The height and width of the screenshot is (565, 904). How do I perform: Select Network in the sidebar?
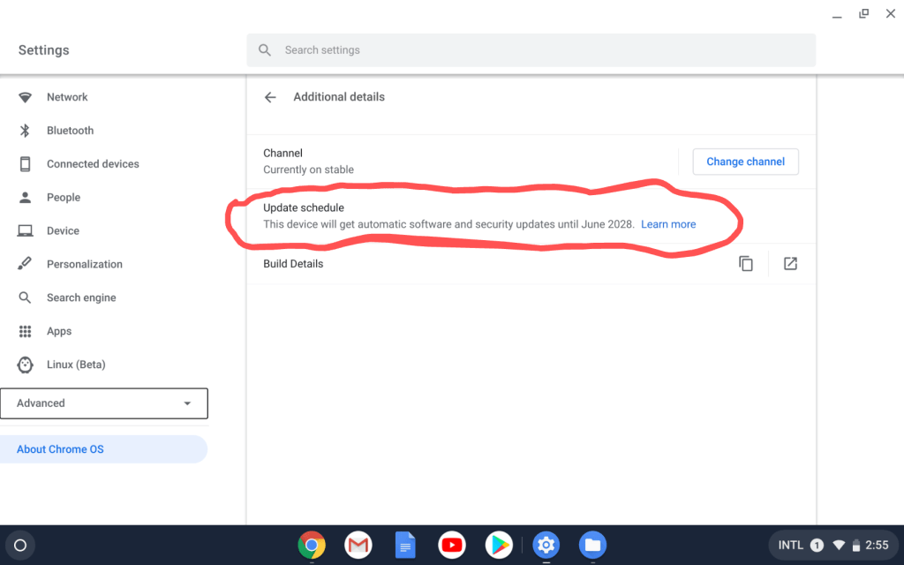point(67,97)
